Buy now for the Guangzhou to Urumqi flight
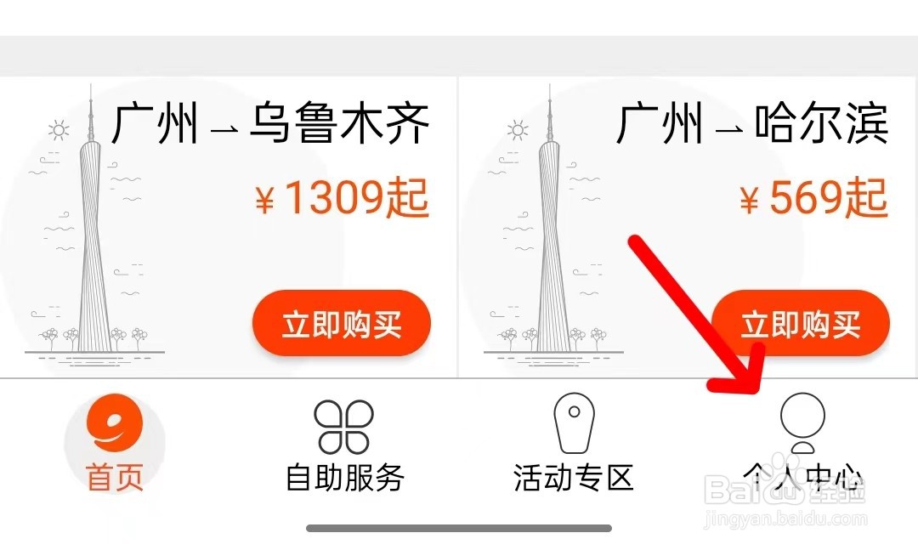This screenshot has height=550, width=918. [342, 323]
